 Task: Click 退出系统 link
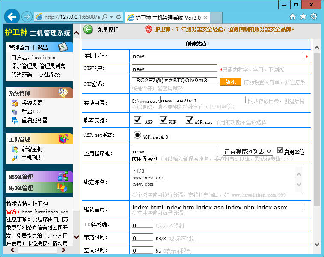pyautogui.click(x=50, y=75)
